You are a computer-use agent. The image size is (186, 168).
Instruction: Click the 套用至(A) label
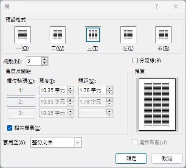tap(15, 143)
